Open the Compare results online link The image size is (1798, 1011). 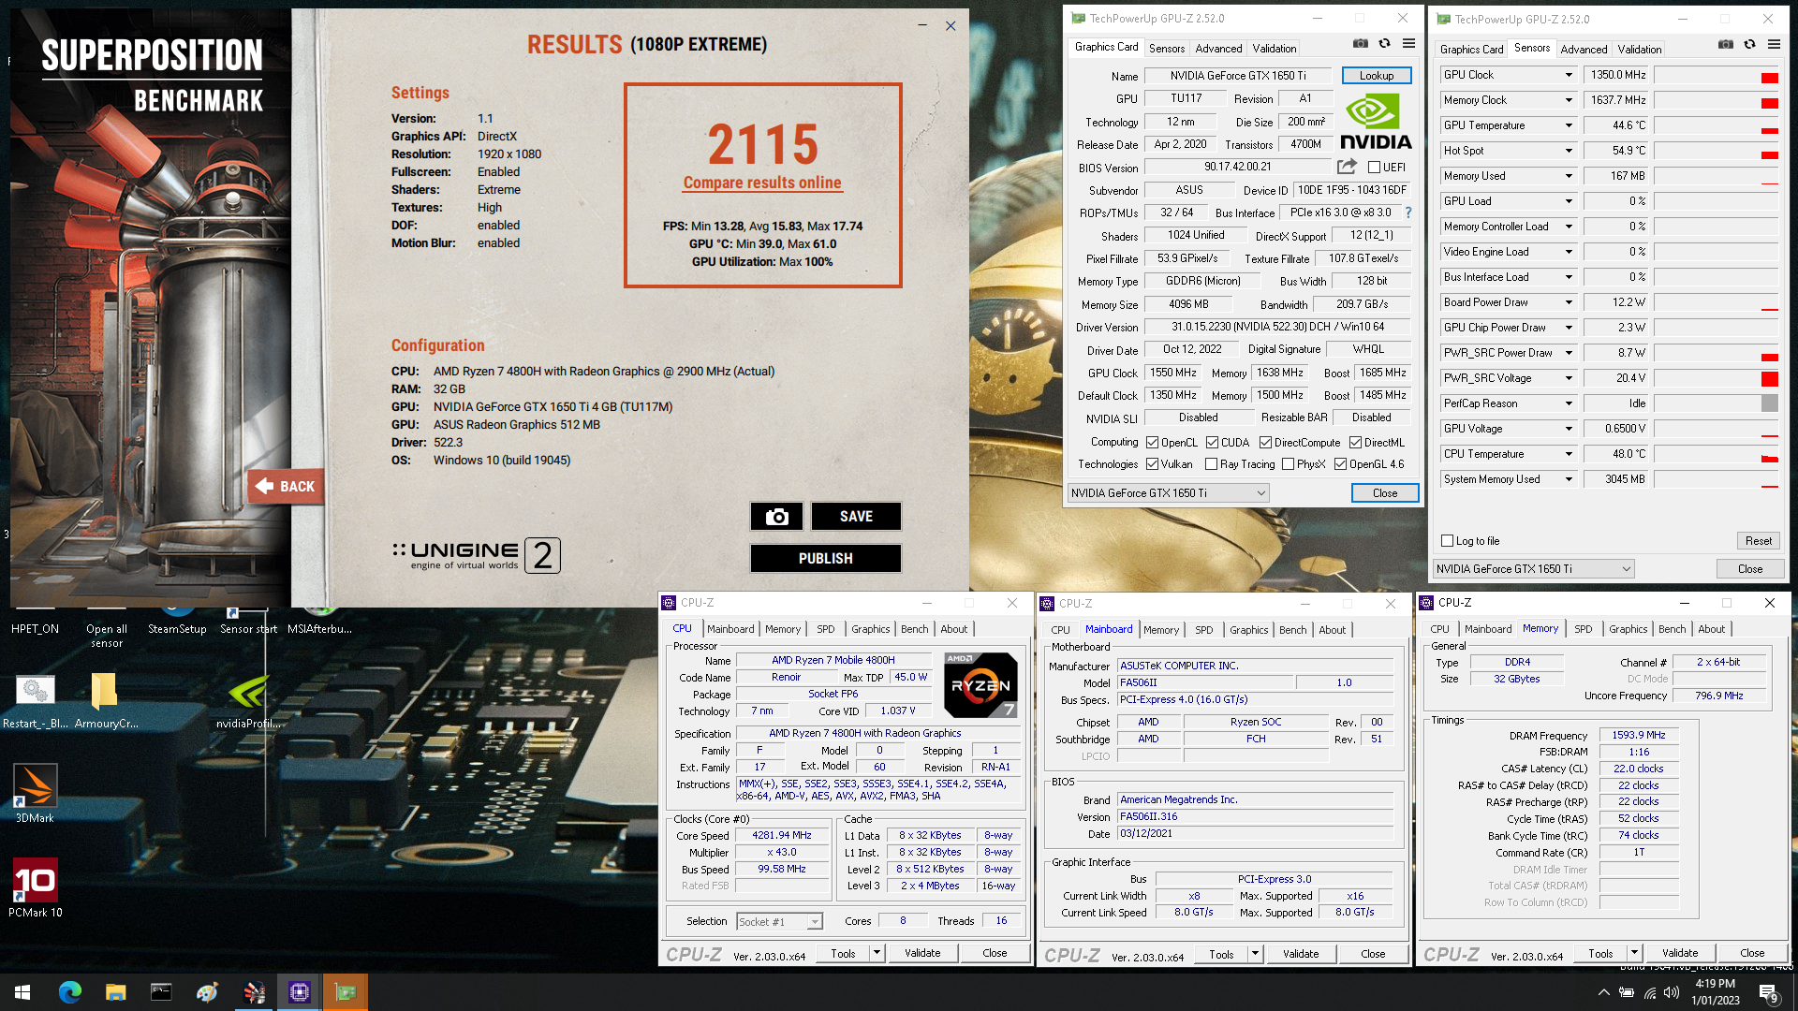coord(762,183)
